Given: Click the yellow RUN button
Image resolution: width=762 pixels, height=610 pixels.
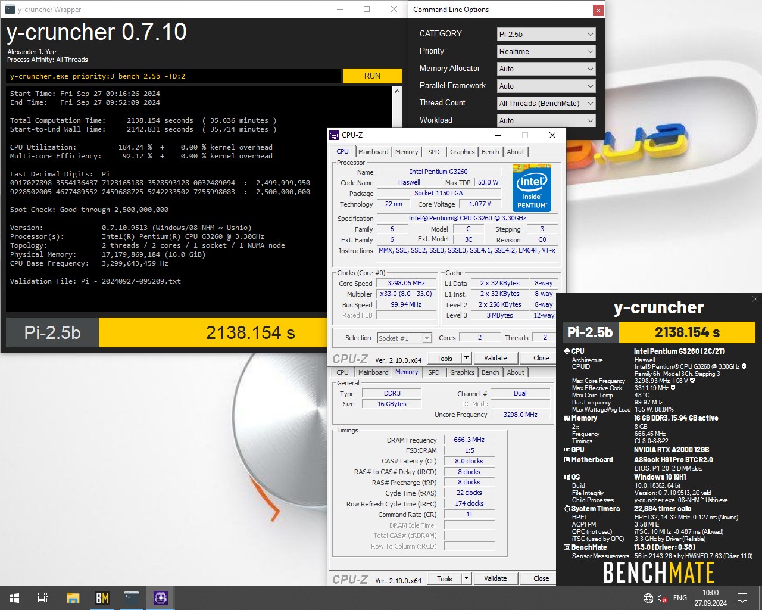Looking at the screenshot, I should point(372,76).
